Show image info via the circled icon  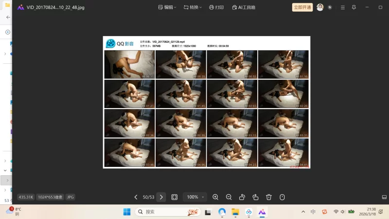click(282, 197)
